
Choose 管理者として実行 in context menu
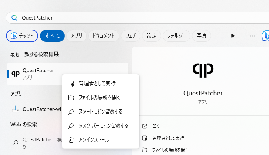[x=100, y=83]
